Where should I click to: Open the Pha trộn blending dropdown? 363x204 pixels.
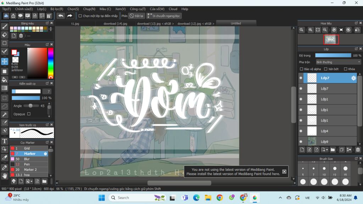[338, 62]
